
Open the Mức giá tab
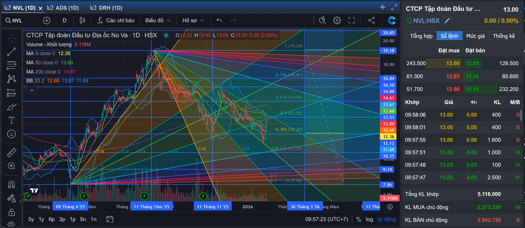click(475, 36)
